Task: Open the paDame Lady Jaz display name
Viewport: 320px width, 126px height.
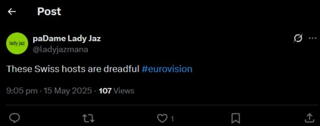Action: [x=67, y=39]
